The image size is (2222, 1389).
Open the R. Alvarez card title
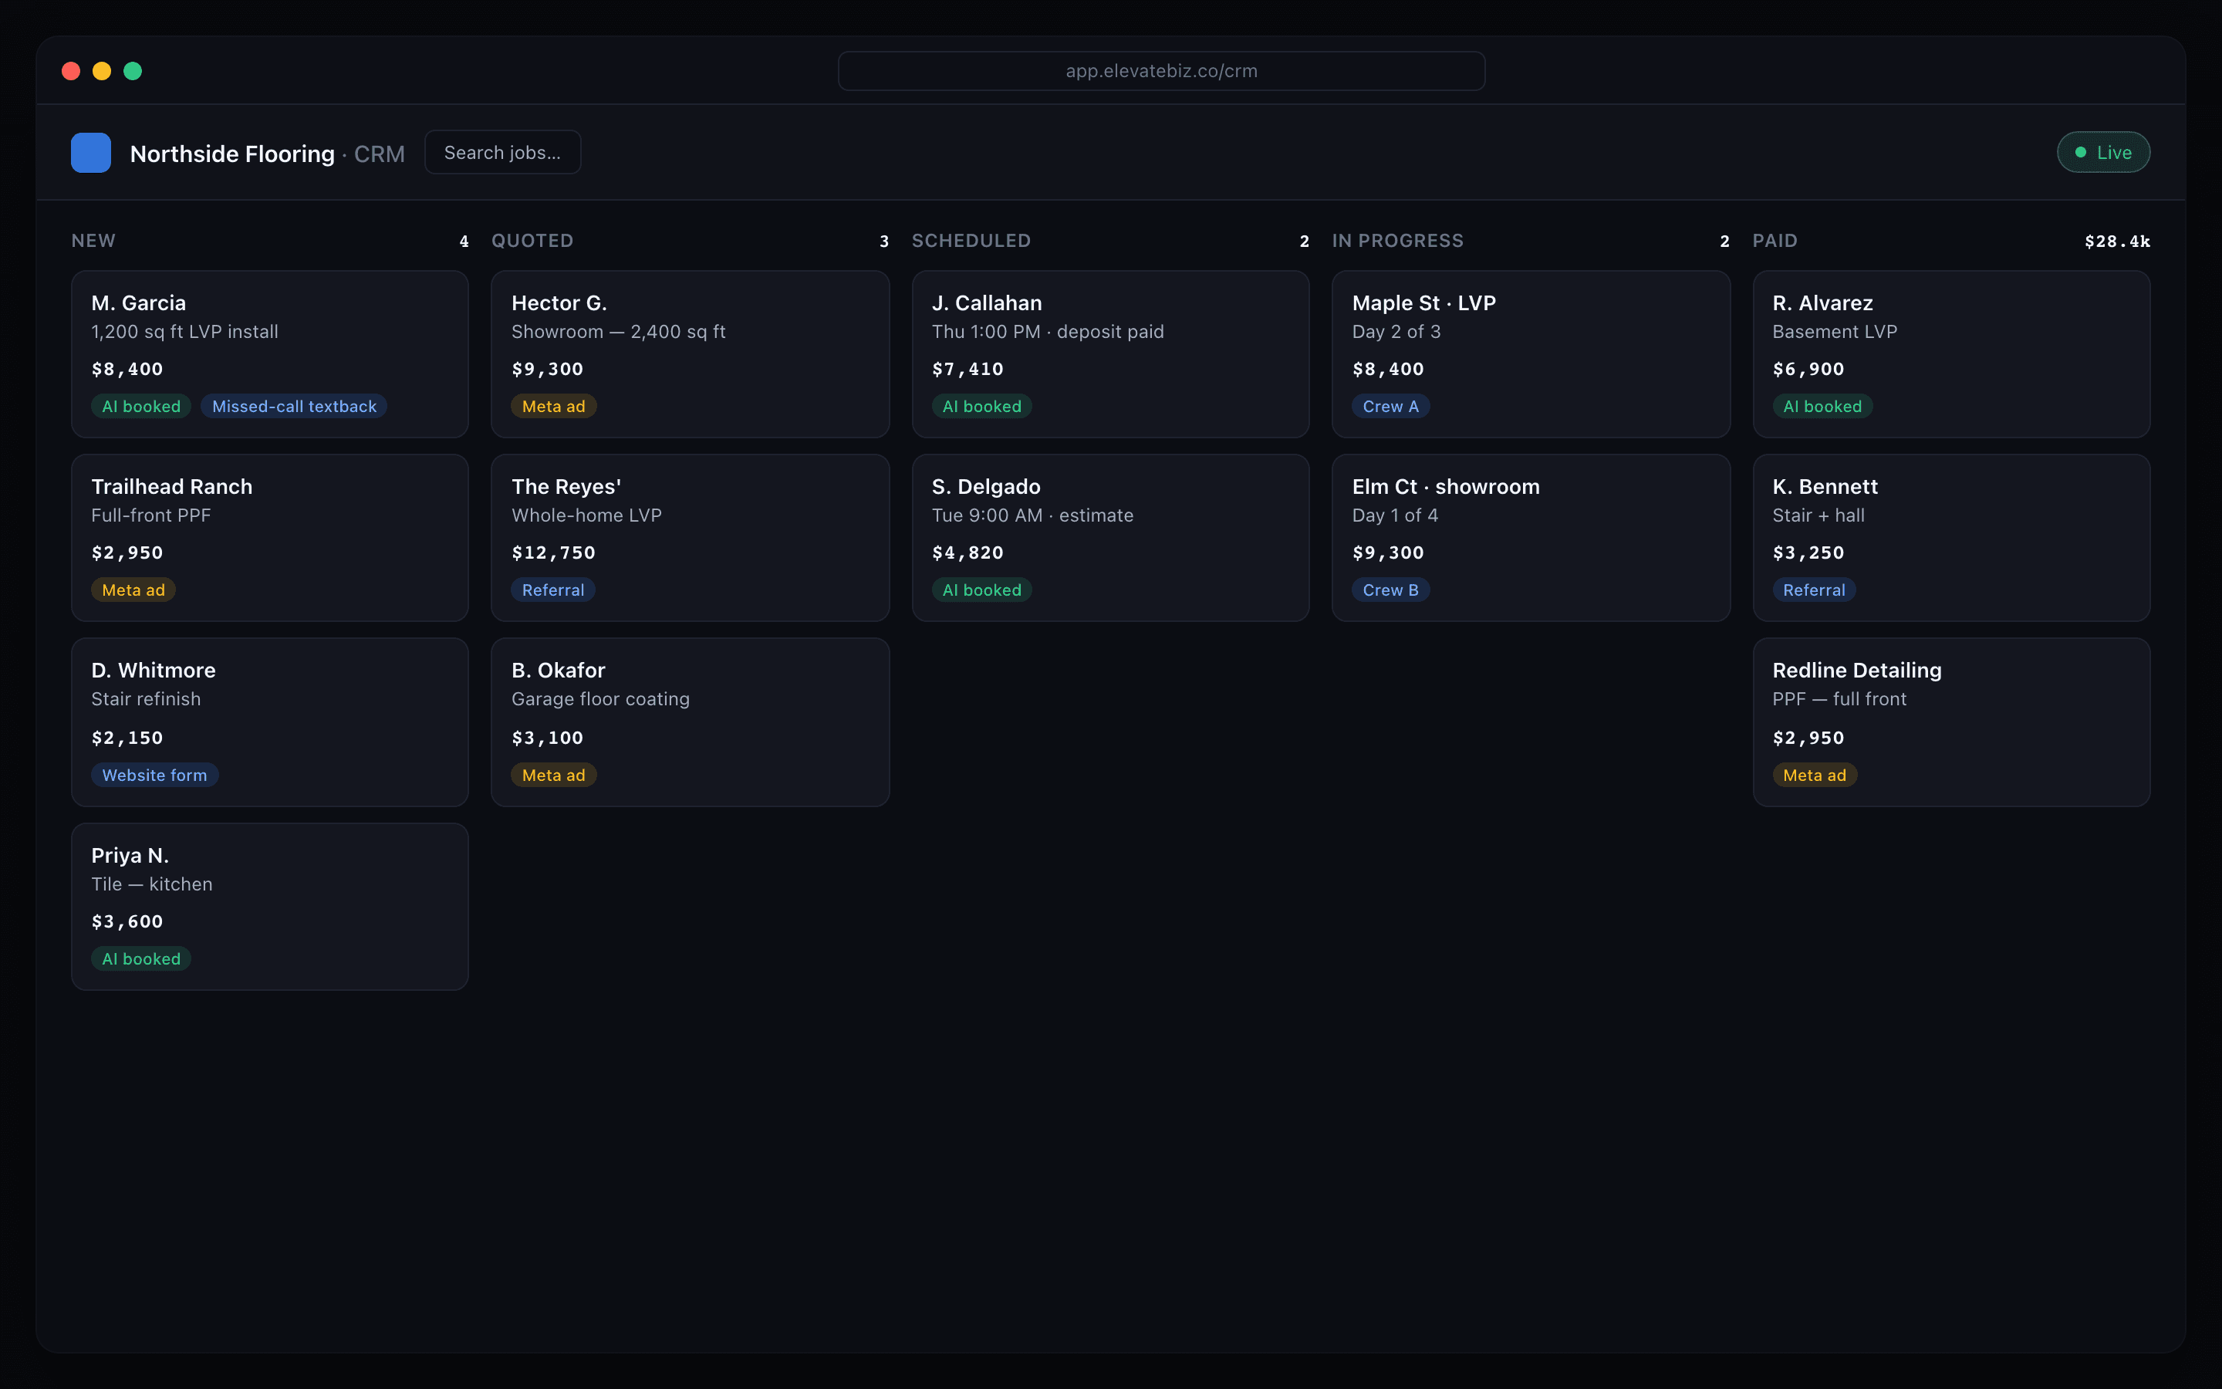[1822, 303]
